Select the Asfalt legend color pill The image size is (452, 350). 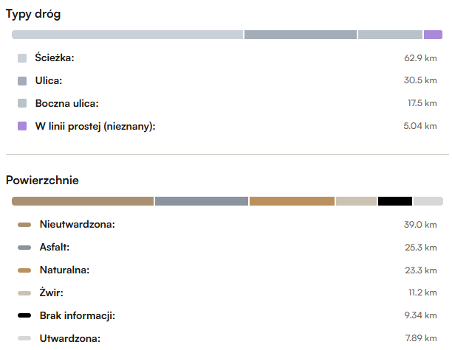(x=24, y=248)
